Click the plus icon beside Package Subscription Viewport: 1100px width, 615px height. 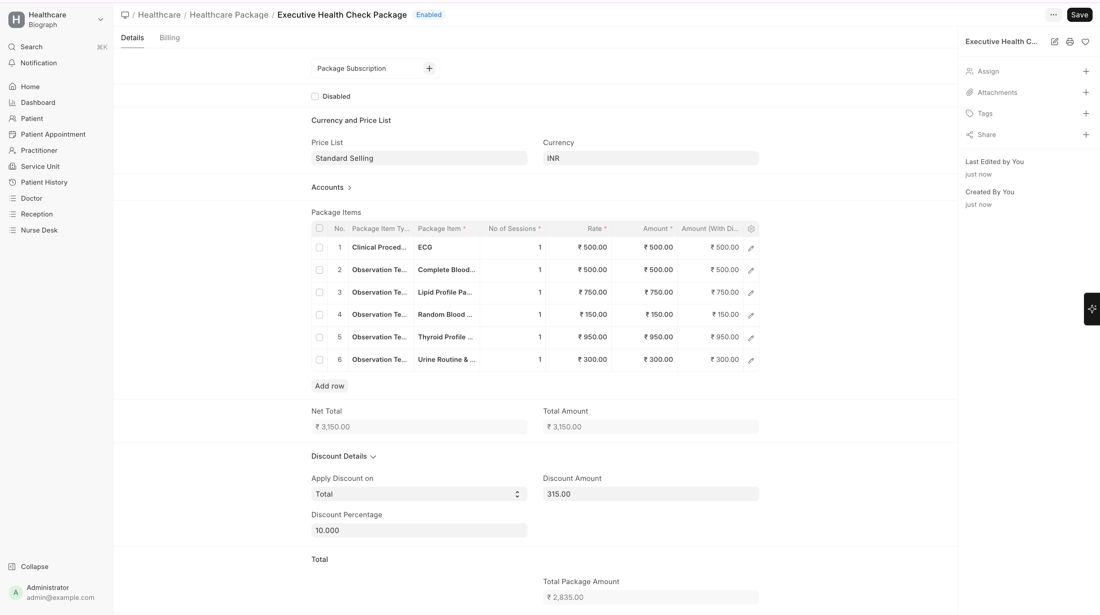point(429,69)
